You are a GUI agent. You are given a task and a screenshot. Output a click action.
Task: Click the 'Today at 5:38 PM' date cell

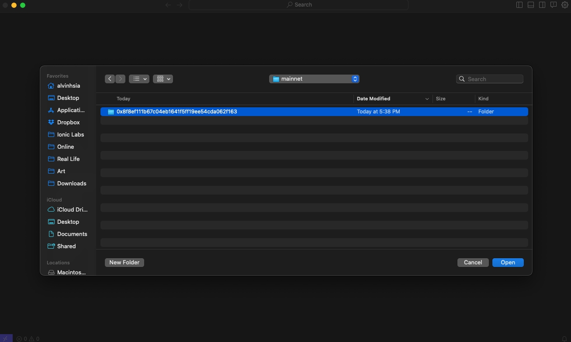click(x=378, y=112)
